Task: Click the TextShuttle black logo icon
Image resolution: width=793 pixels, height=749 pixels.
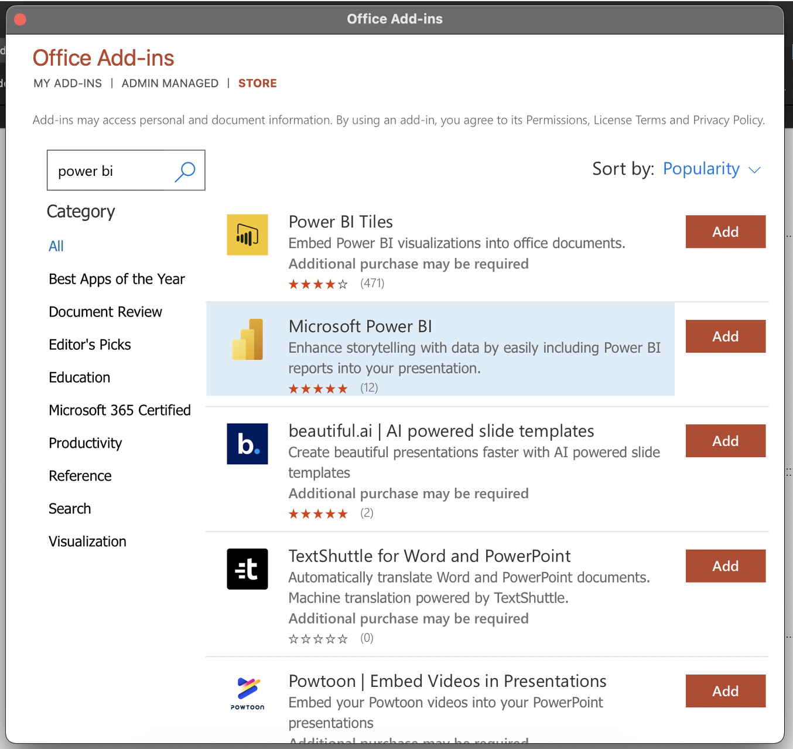Action: [x=247, y=569]
